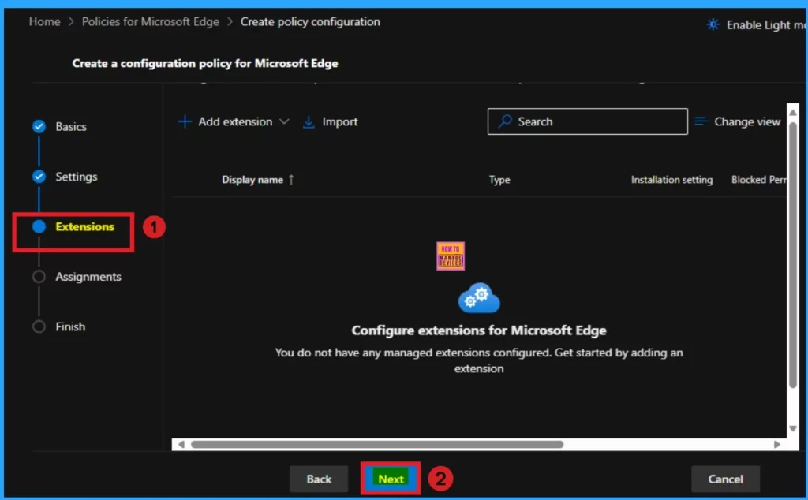Viewport: 808px width, 500px height.
Task: Click the Configure extensions for Microsoft Edge heading
Action: (x=479, y=330)
